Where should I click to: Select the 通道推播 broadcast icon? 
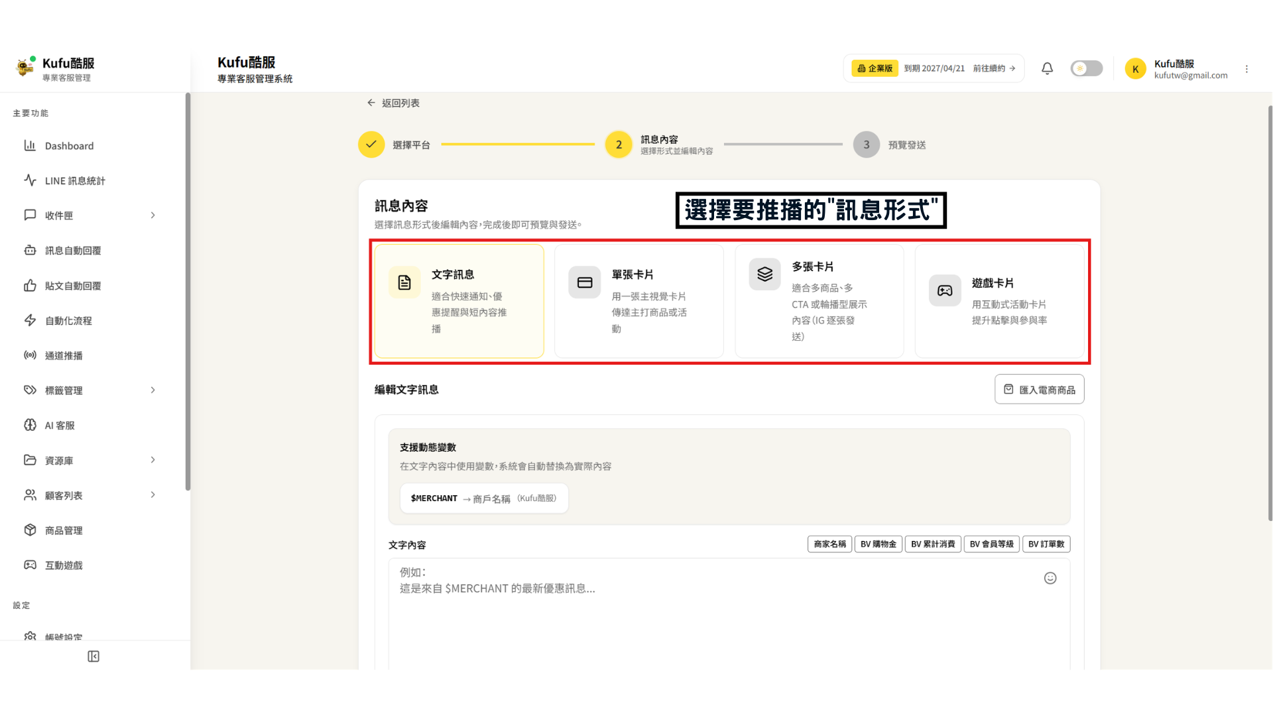point(30,355)
